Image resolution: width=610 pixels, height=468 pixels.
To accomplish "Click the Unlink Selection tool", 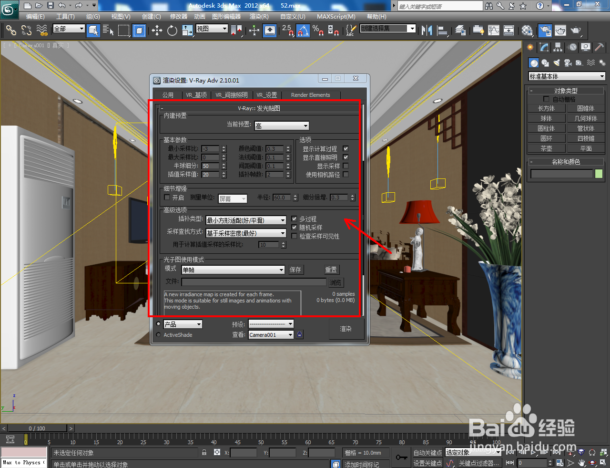I will click(26, 31).
